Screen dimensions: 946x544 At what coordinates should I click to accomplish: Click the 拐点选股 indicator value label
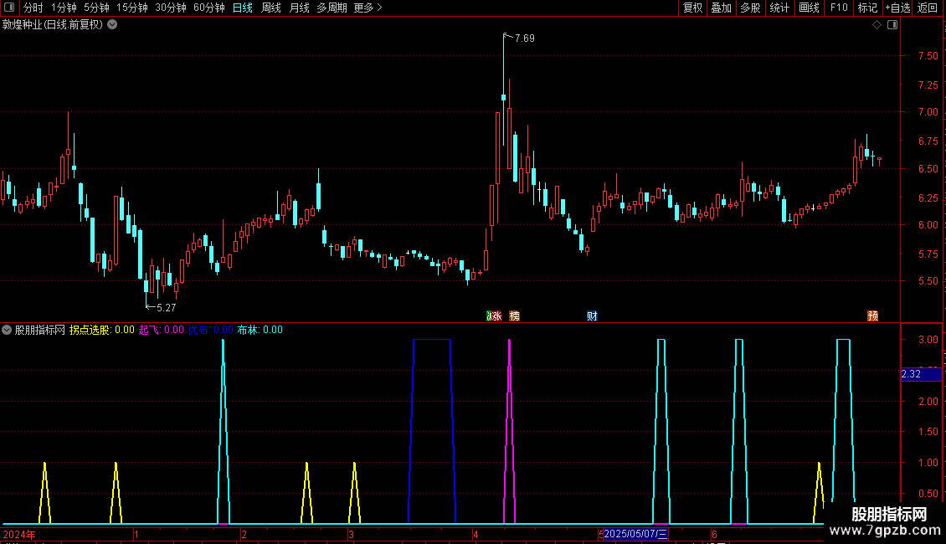point(101,330)
